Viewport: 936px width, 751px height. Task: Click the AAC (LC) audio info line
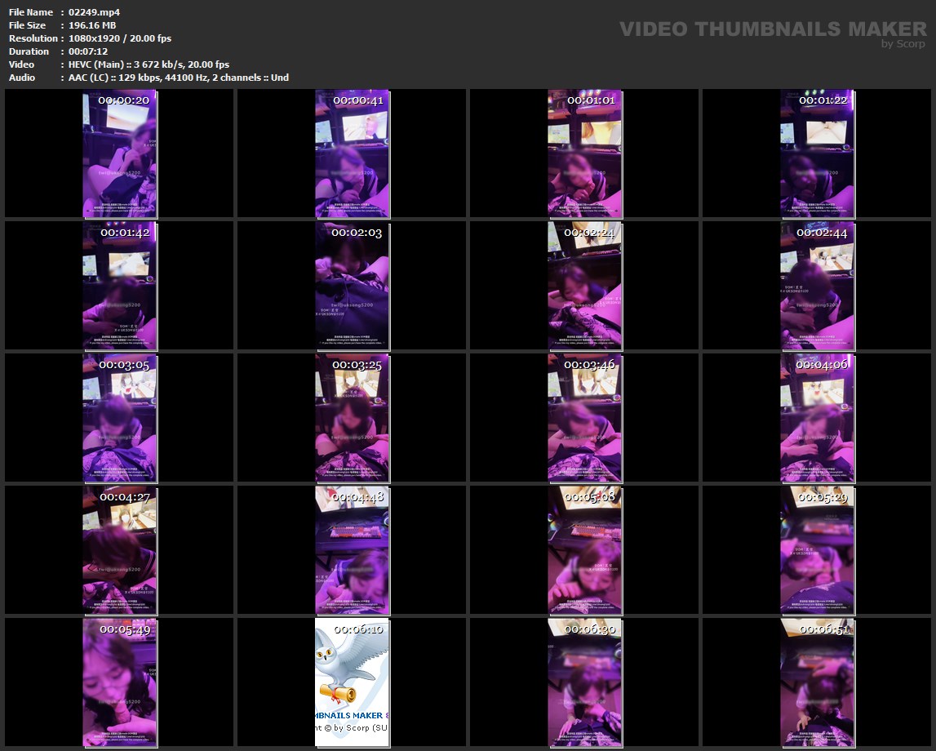(179, 78)
